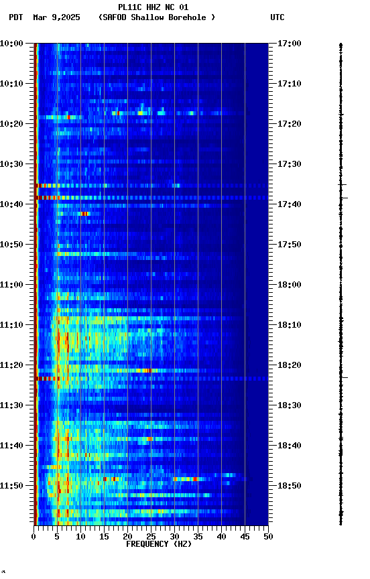Click the '10:40' PDT time label
The image size is (370, 579).
[x=11, y=204]
